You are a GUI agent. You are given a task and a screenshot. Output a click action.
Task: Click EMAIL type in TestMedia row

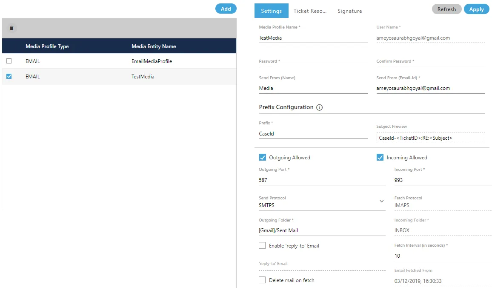(33, 77)
